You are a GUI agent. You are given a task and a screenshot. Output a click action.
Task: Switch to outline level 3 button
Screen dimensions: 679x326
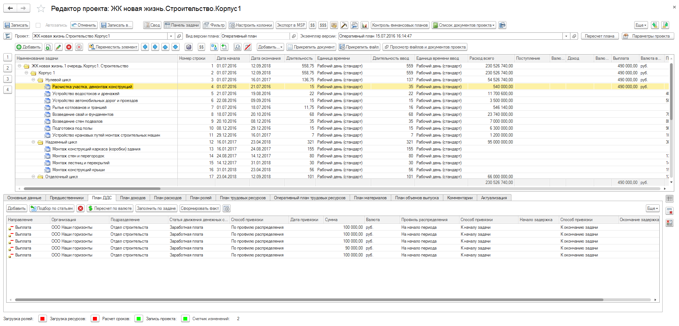(x=8, y=79)
